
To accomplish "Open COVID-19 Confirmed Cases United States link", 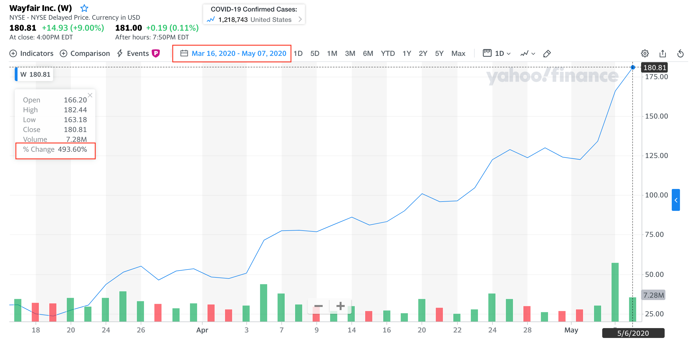I will (x=254, y=14).
